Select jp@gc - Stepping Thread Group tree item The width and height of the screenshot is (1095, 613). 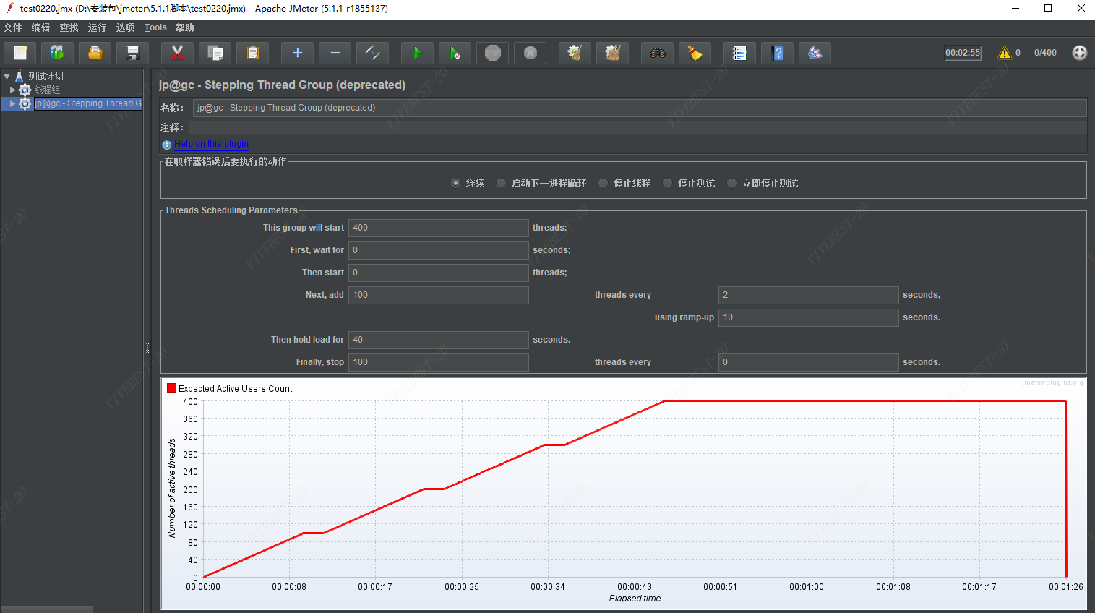pyautogui.click(x=88, y=103)
